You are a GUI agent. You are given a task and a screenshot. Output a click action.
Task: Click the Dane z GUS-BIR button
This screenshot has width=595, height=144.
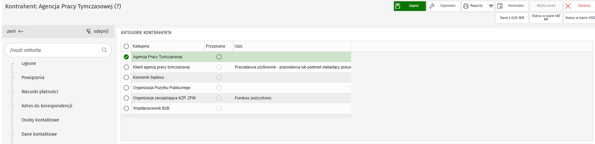[512, 18]
